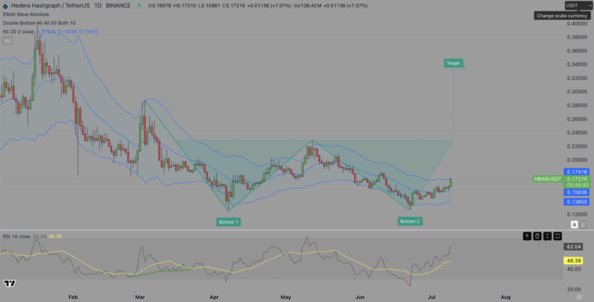
Task: Click the 0.17416 KC upper band label
Action: coord(576,172)
